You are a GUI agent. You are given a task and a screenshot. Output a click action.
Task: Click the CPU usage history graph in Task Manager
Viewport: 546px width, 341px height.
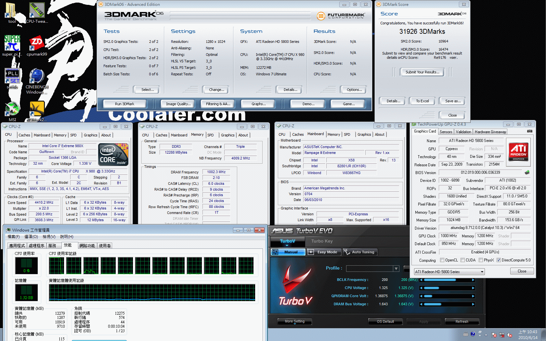click(x=151, y=266)
